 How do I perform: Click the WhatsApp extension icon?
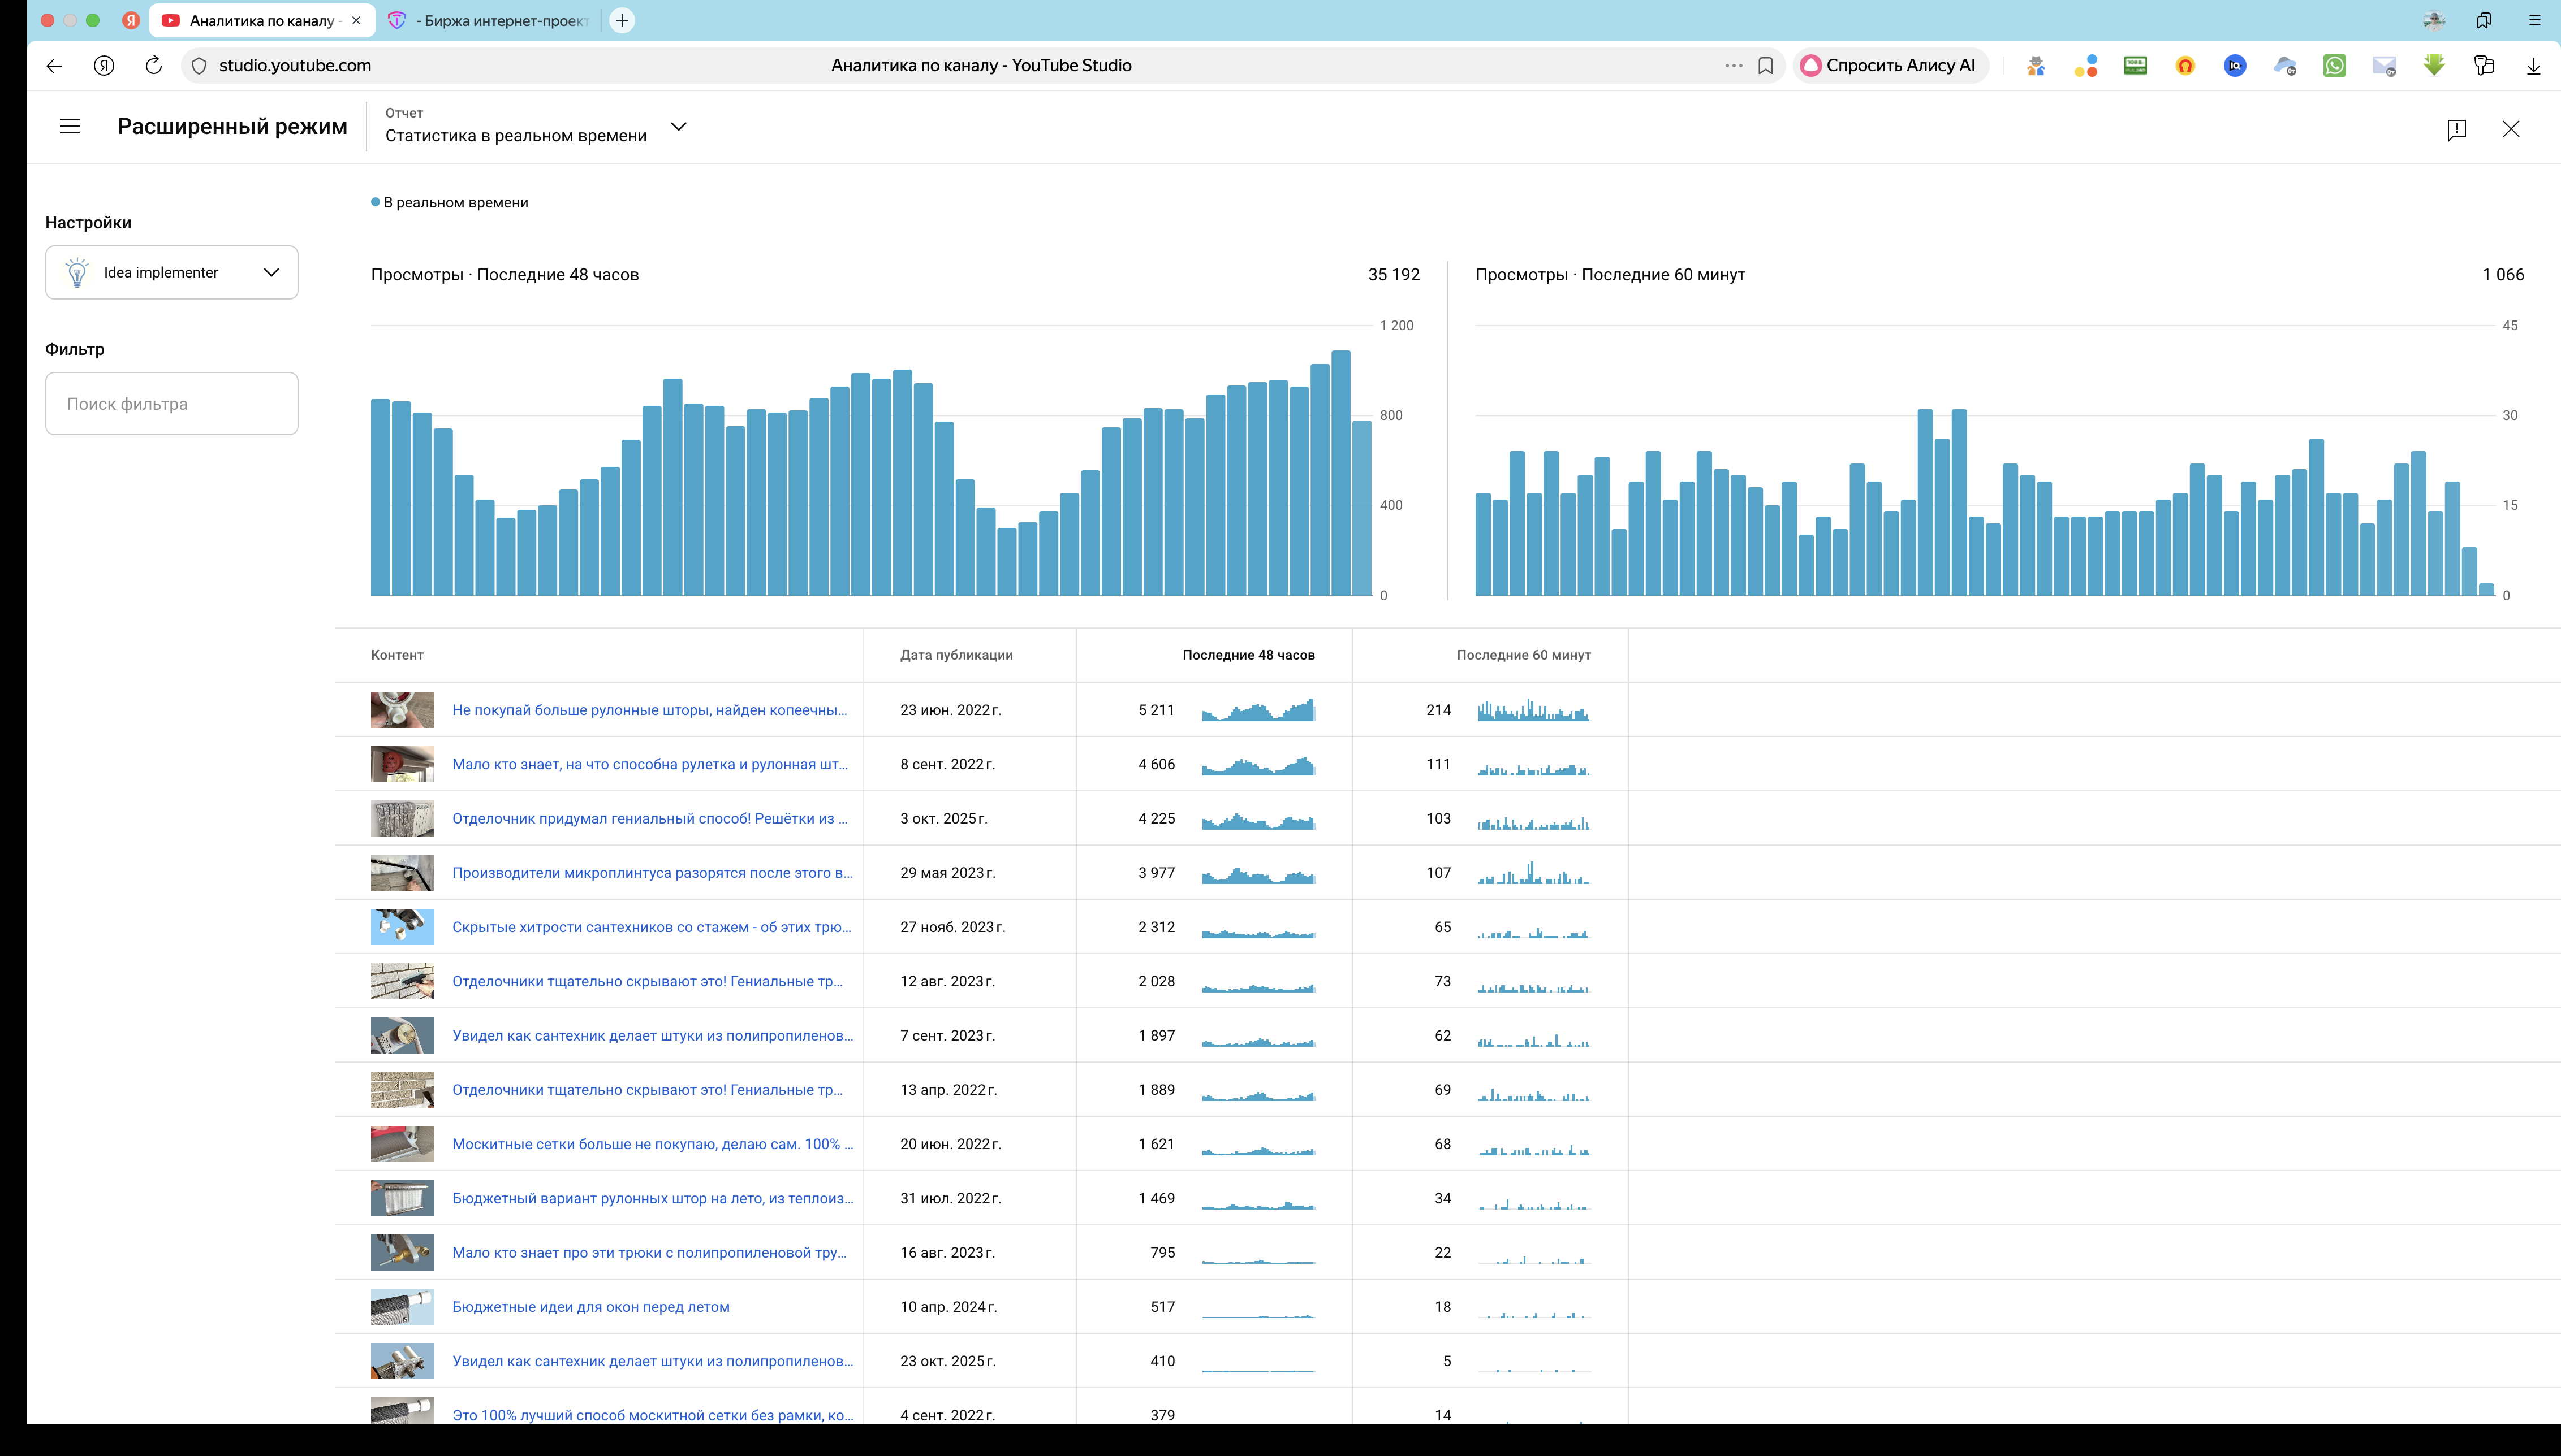coord(2334,65)
